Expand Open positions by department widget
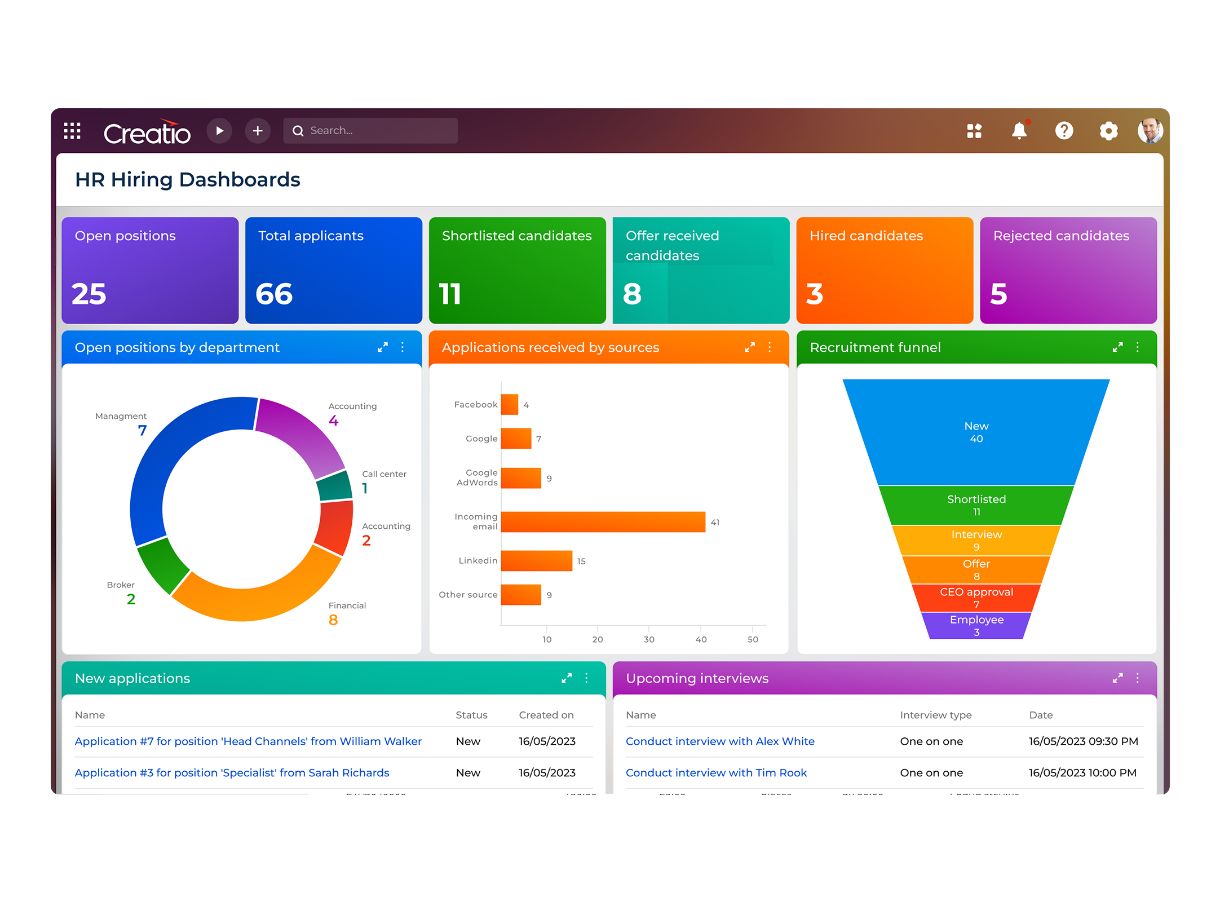This screenshot has height=902, width=1220. point(383,347)
